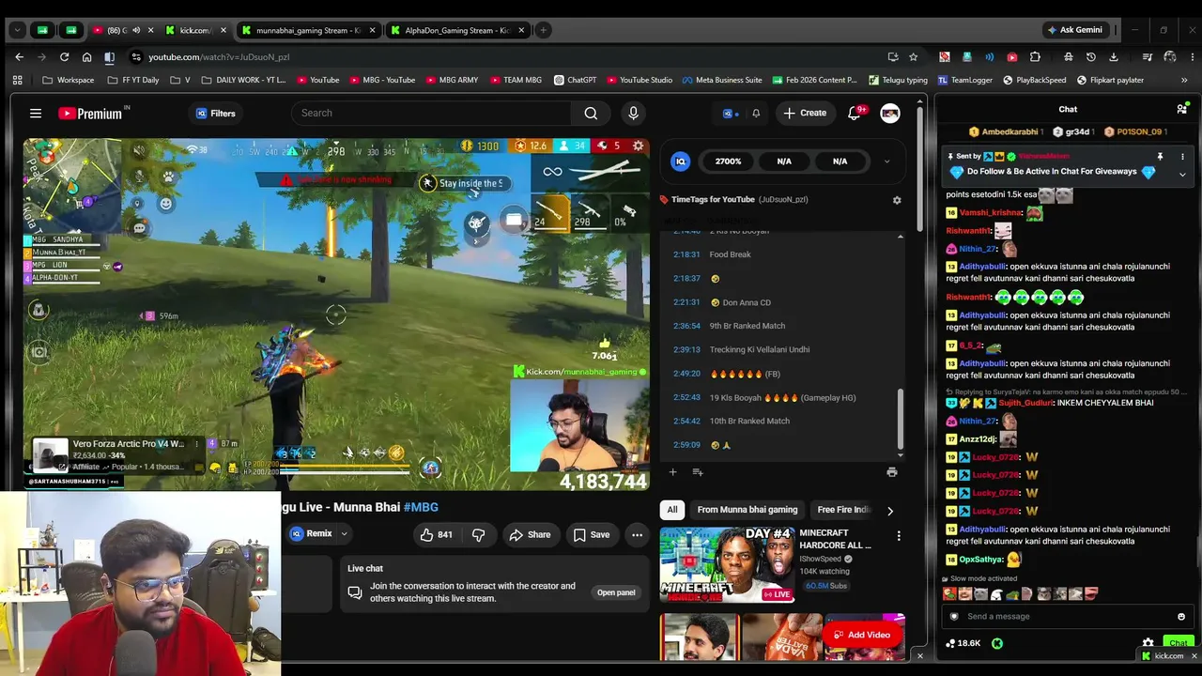Open YouTube notifications bell with 9+ badge

[855, 114]
